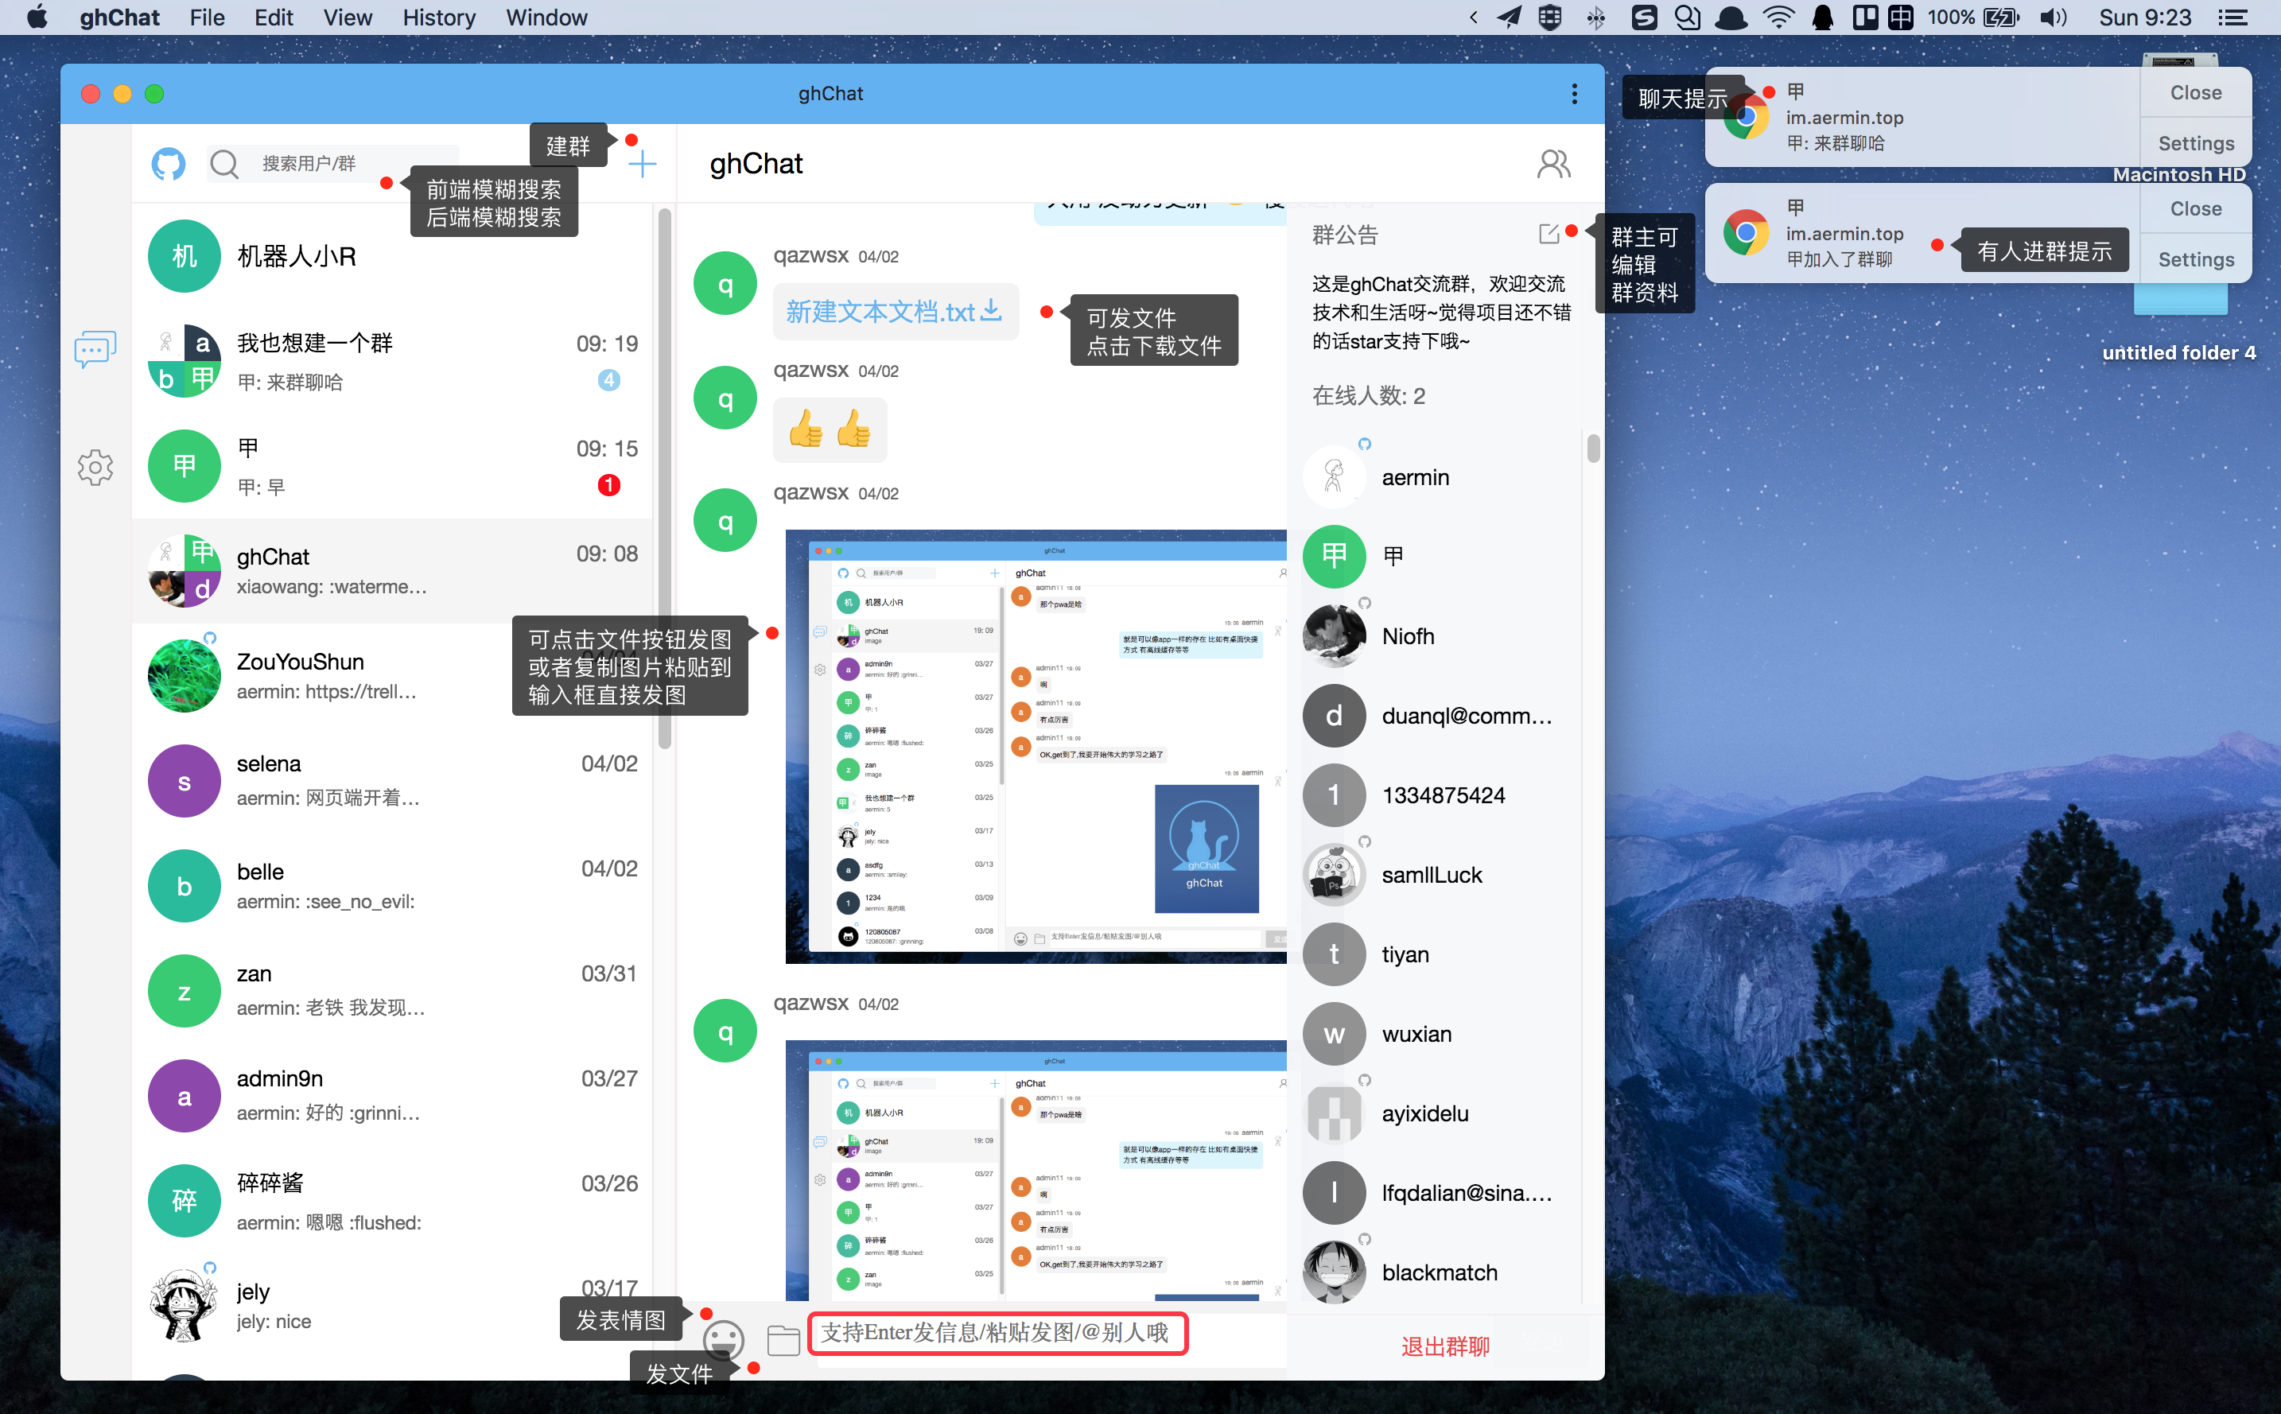Click the QQ penguin icon in the menu bar
2281x1414 pixels.
(1822, 17)
